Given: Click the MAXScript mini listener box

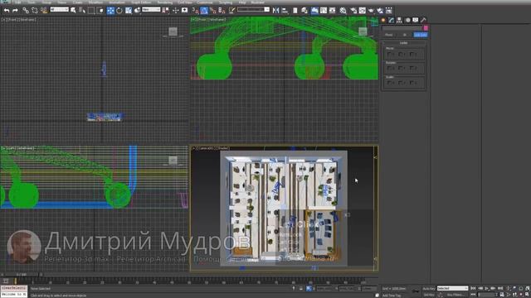Looking at the screenshot, I should coord(13,291).
